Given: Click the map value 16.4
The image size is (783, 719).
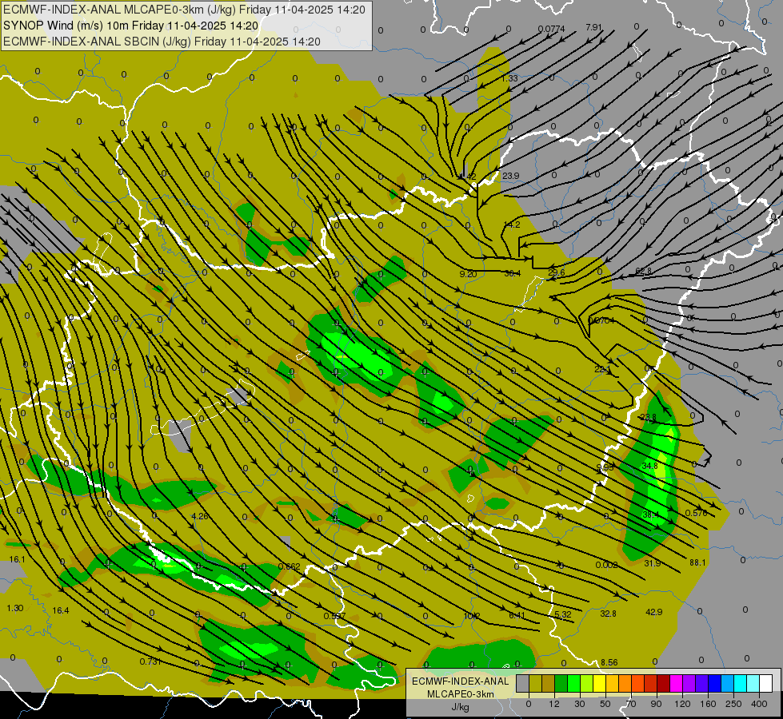Looking at the screenshot, I should (x=61, y=610).
